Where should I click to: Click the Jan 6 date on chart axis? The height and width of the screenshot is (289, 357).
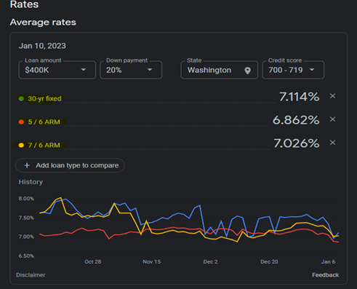coord(328,262)
